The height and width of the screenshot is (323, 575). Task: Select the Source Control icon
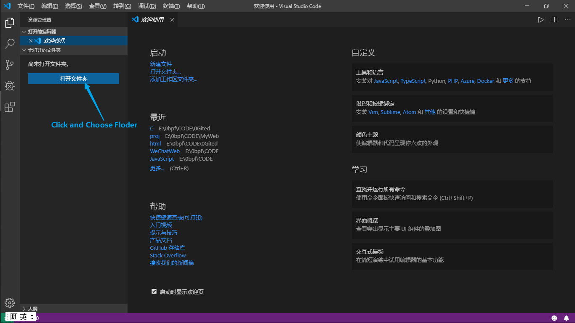click(9, 65)
